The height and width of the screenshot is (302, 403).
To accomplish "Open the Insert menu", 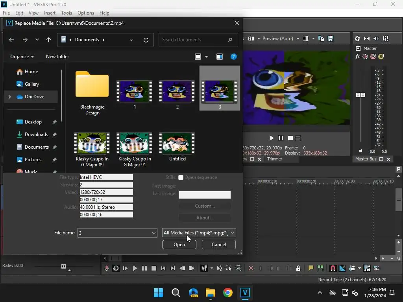I will click(50, 13).
